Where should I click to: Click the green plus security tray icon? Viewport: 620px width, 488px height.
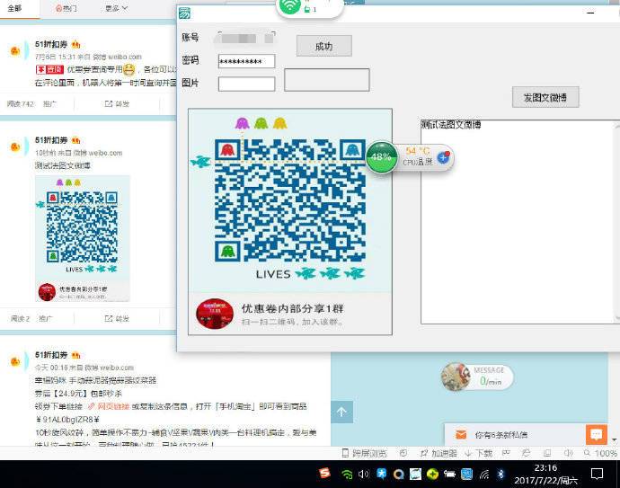pos(432,475)
